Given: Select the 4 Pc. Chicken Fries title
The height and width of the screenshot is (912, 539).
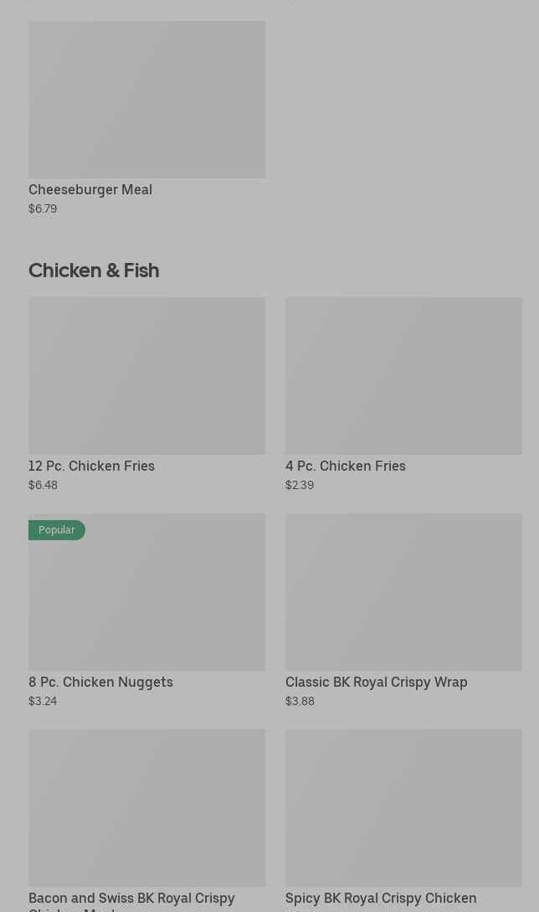Looking at the screenshot, I should click(345, 466).
